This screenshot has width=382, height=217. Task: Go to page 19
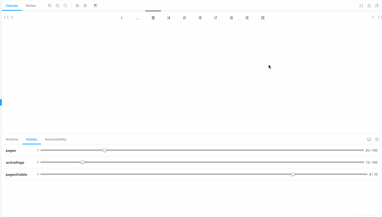[247, 18]
